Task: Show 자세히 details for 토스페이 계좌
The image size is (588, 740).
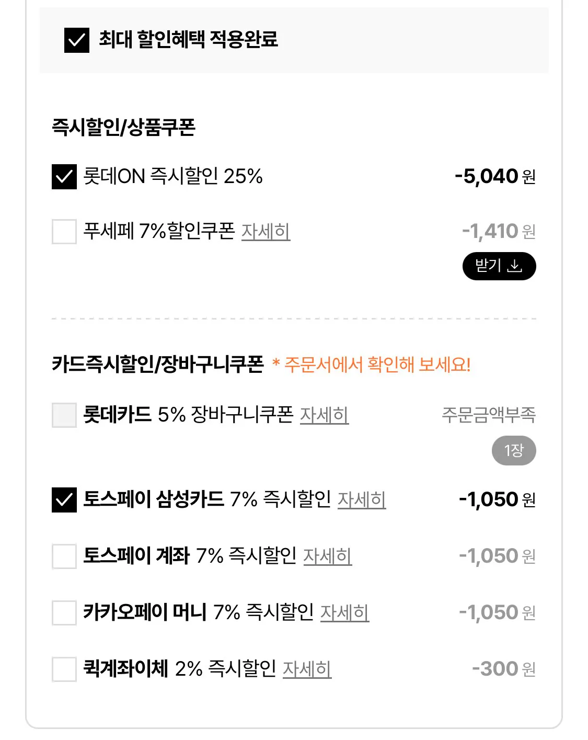Action: [x=327, y=556]
